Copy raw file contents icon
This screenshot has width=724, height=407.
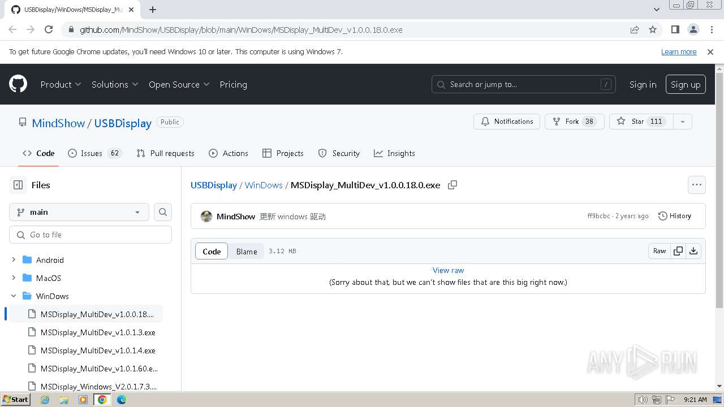click(678, 251)
